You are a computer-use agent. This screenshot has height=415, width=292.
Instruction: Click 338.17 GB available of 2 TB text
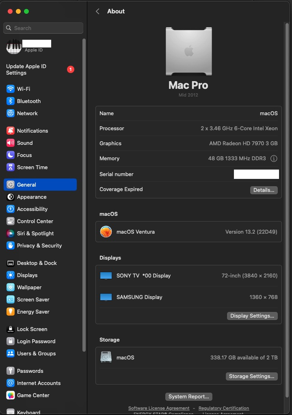point(244,357)
